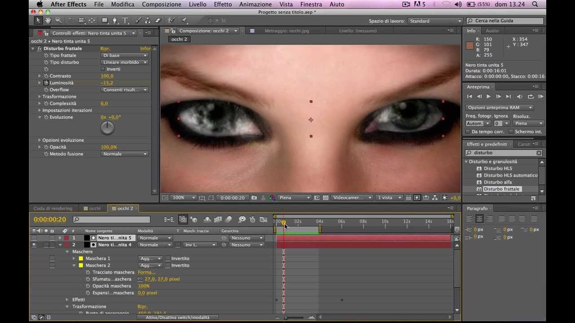This screenshot has width=575, height=323.
Task: Click the Info panel color swatch
Action: (x=470, y=45)
